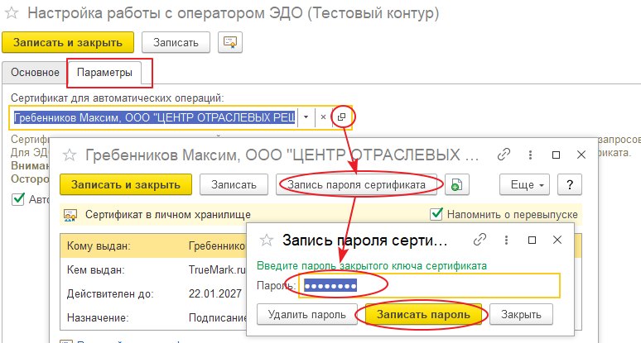The image size is (641, 343).
Task: Click Введите пароль закрытого ключа сертификата text
Action: point(372,266)
